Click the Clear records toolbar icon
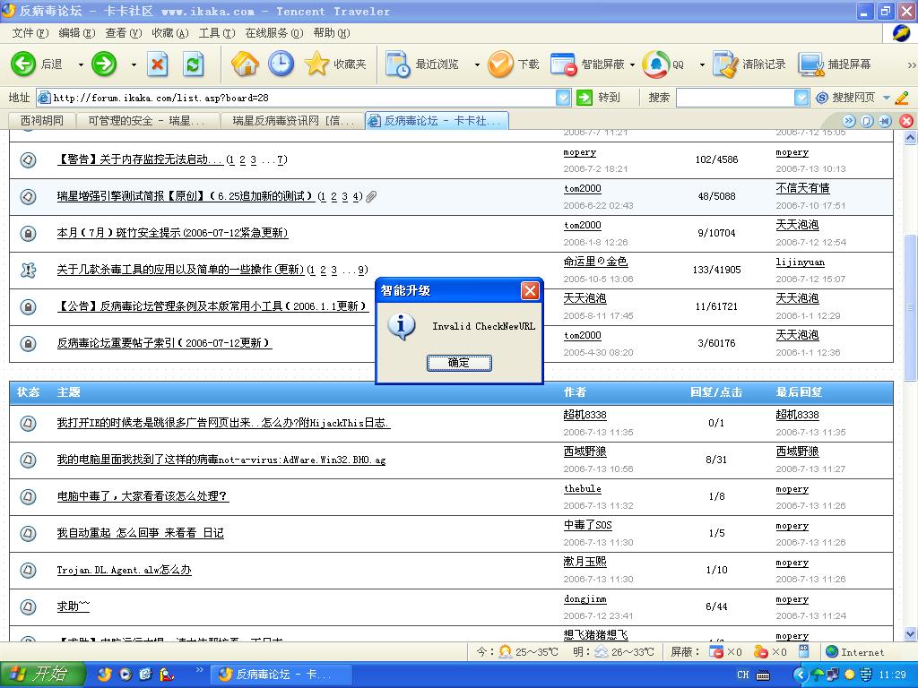The image size is (918, 688). click(x=724, y=64)
